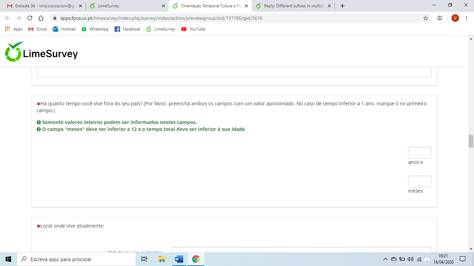Open the Gmail bookmark
Viewport: 474px width, 266px height.
pos(37,29)
